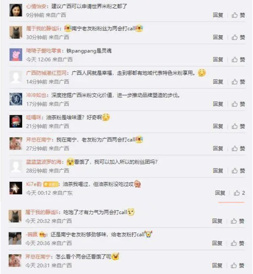Reply to Ki7e韵's comment from 广东
Viewport: 253px width, 274px height.
(220, 193)
